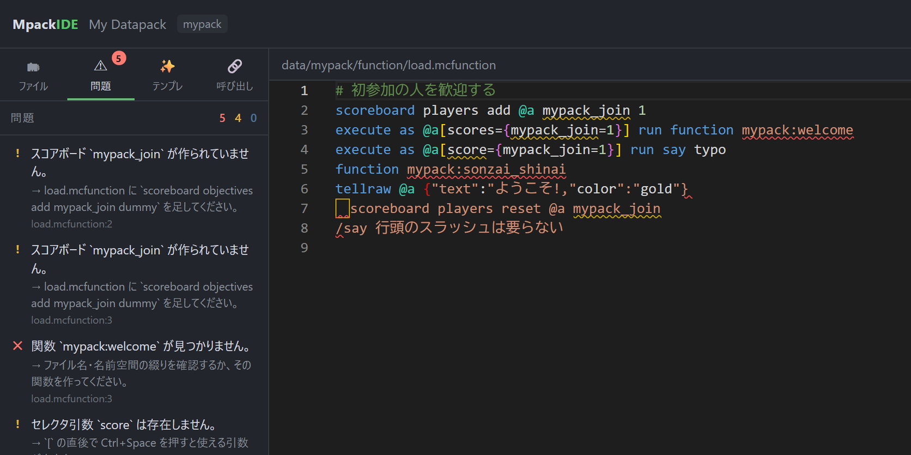Select the 問題 warning triangle icon

click(x=100, y=66)
